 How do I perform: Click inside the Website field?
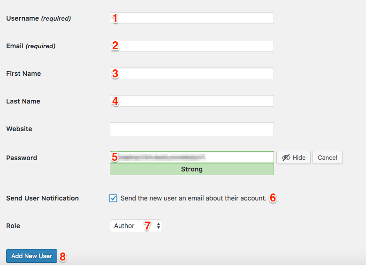(192, 129)
